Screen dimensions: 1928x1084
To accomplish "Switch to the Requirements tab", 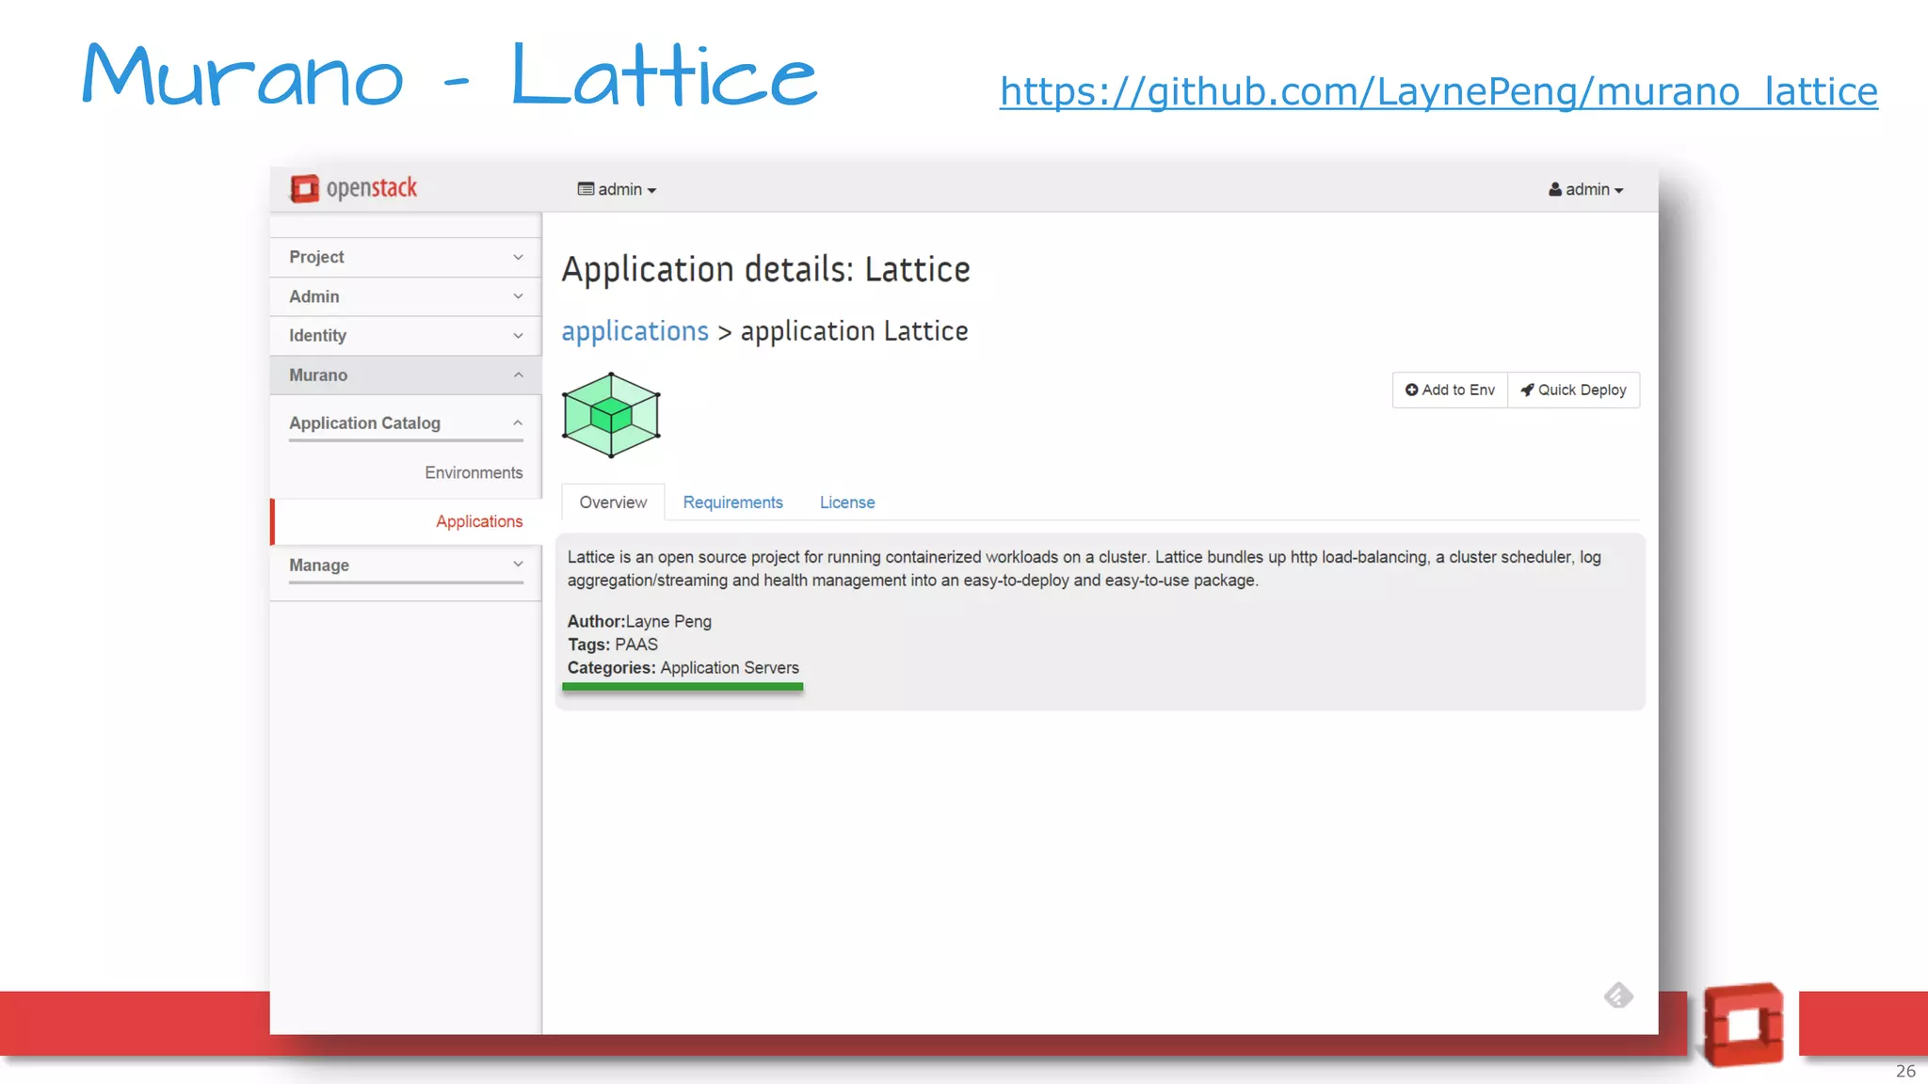I will pyautogui.click(x=732, y=502).
